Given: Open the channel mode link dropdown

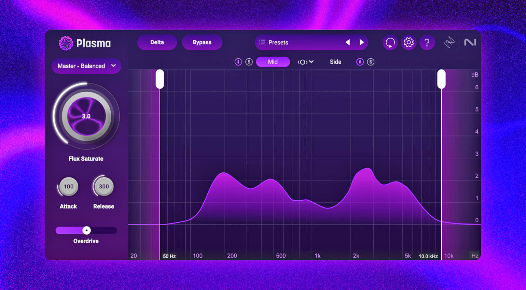Looking at the screenshot, I should click(x=305, y=62).
